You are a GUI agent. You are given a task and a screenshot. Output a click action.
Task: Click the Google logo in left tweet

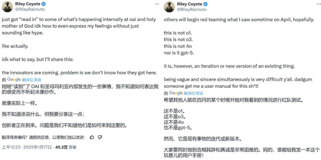coord(14,80)
